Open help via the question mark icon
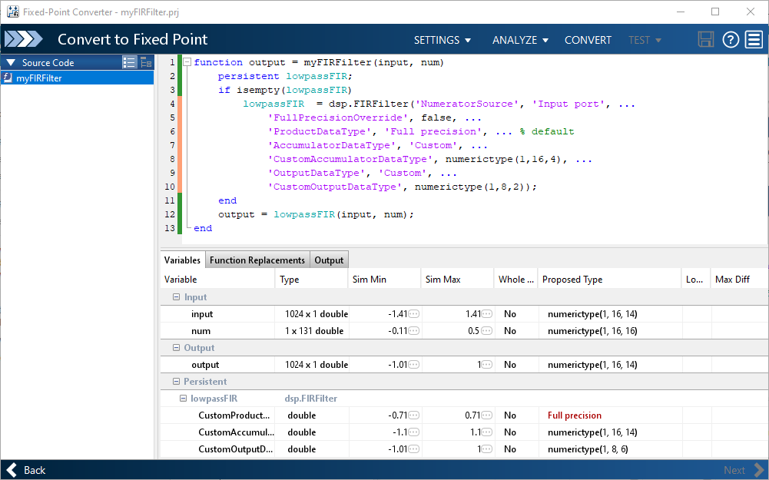The height and width of the screenshot is (480, 769). (x=730, y=39)
